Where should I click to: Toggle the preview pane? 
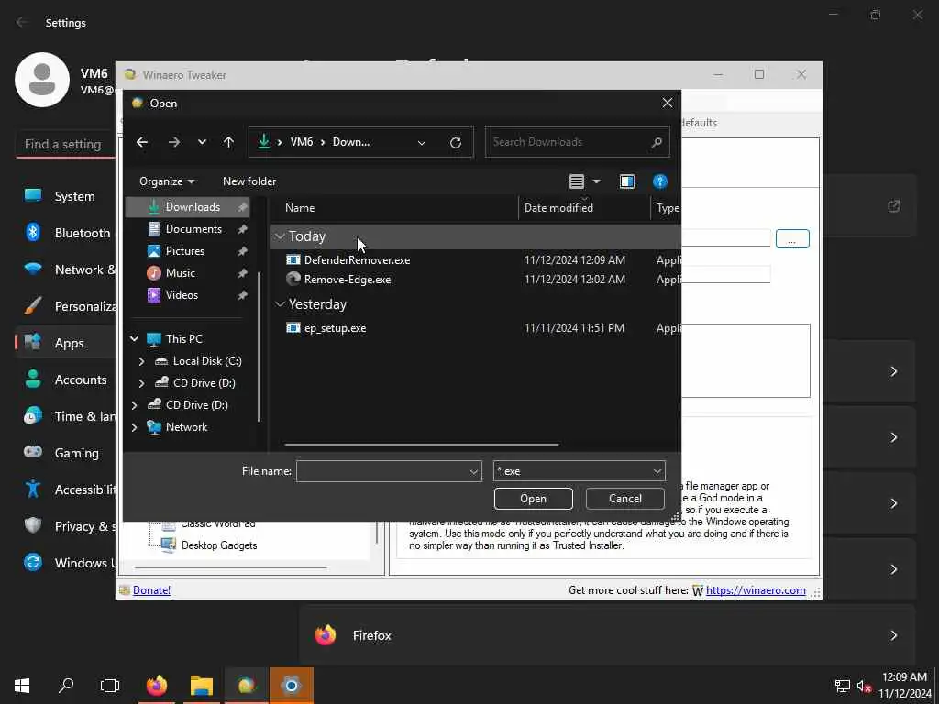click(x=627, y=181)
